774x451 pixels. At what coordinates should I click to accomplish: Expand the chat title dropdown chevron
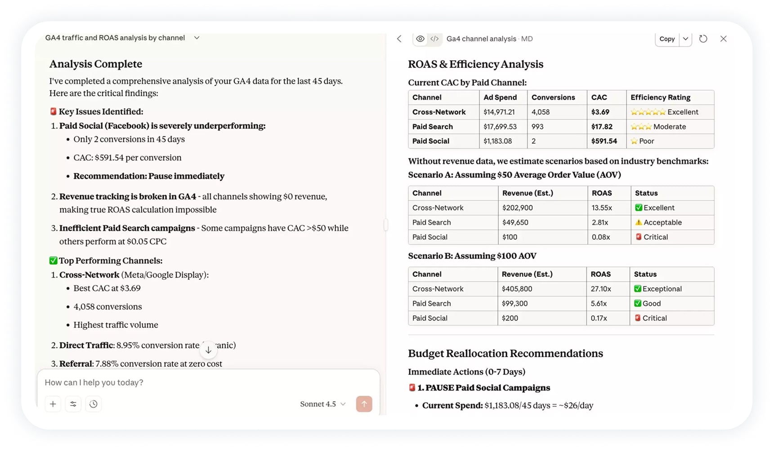[197, 38]
